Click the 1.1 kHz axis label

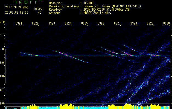tap(2, 35)
